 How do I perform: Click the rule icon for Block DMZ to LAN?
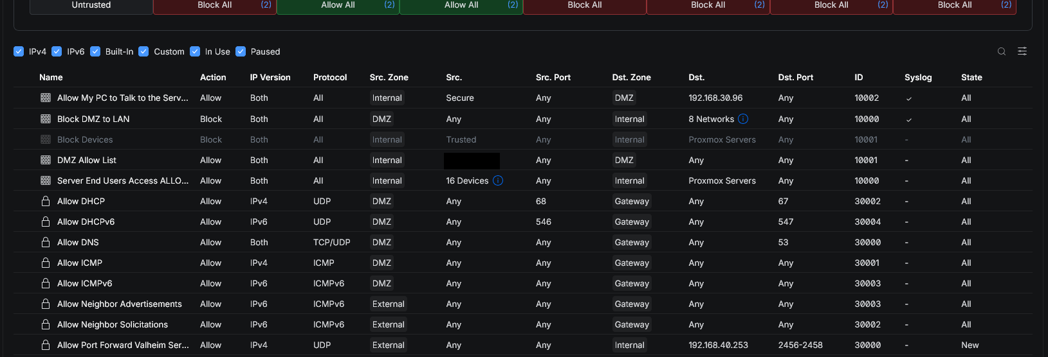tap(46, 119)
